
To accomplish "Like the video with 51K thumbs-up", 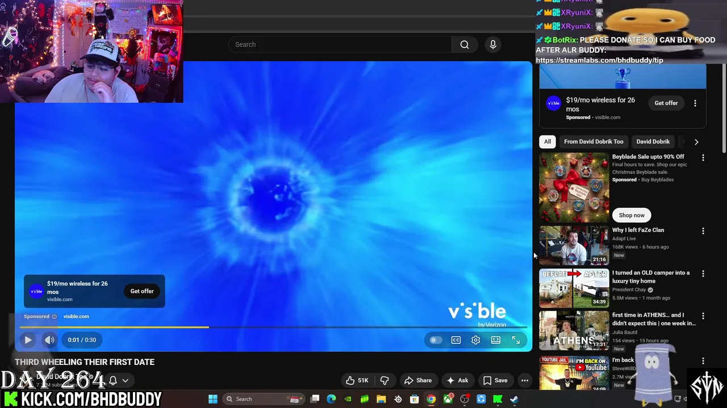I will point(357,380).
